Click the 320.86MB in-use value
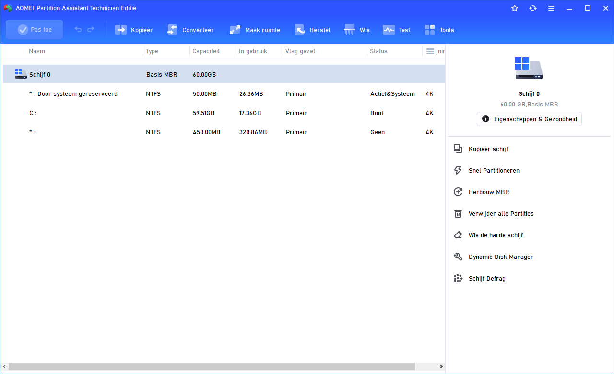Image resolution: width=614 pixels, height=374 pixels. click(253, 132)
